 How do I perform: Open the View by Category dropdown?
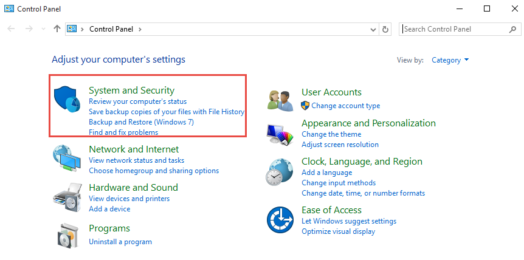click(450, 60)
